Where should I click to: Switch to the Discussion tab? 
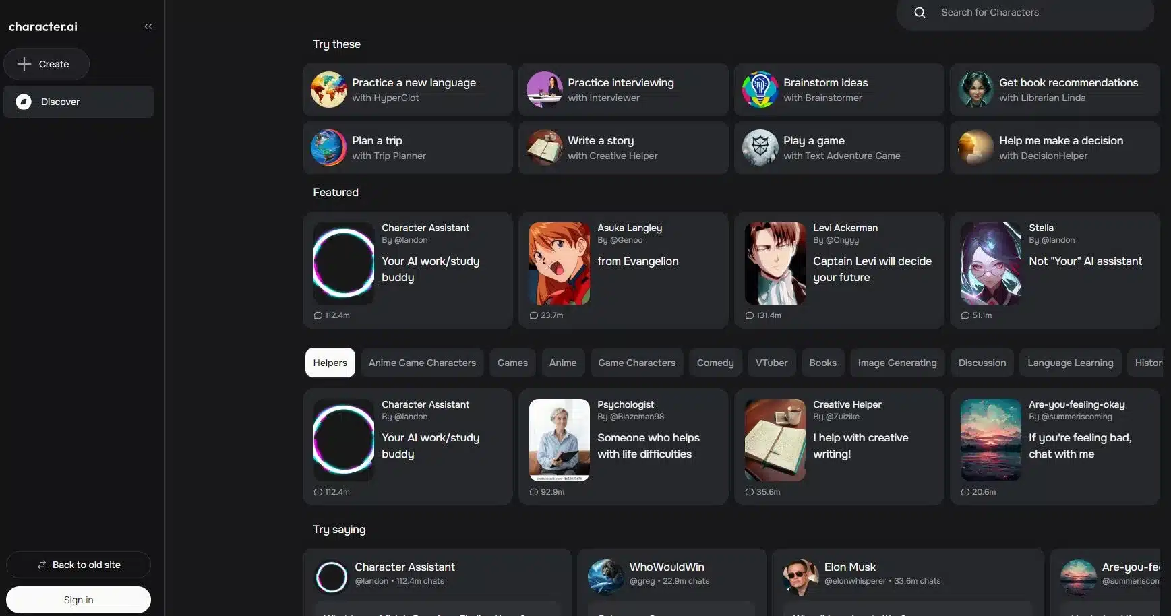point(982,363)
